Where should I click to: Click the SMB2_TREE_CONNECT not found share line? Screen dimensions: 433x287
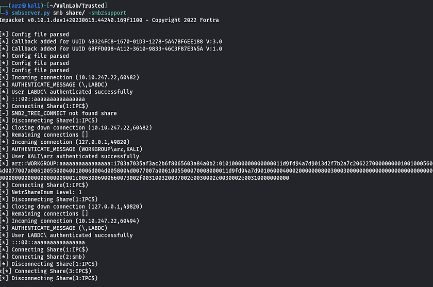(58, 113)
